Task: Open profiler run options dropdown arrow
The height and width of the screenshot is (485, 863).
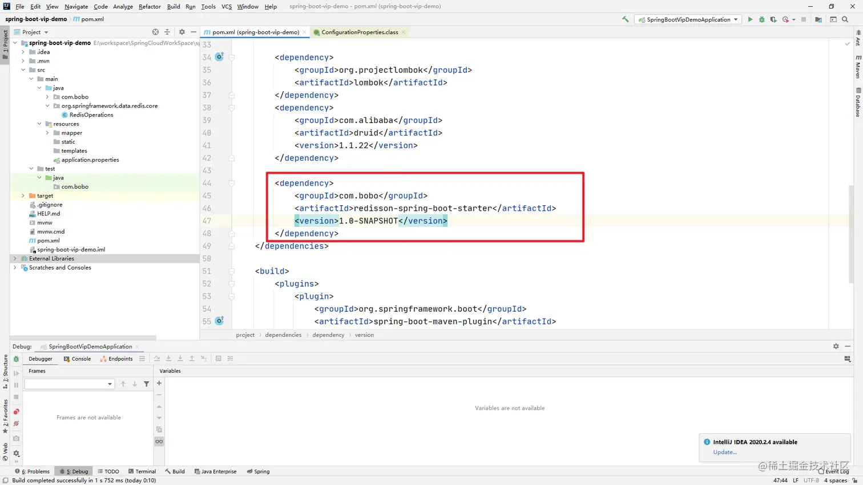Action: pos(793,19)
